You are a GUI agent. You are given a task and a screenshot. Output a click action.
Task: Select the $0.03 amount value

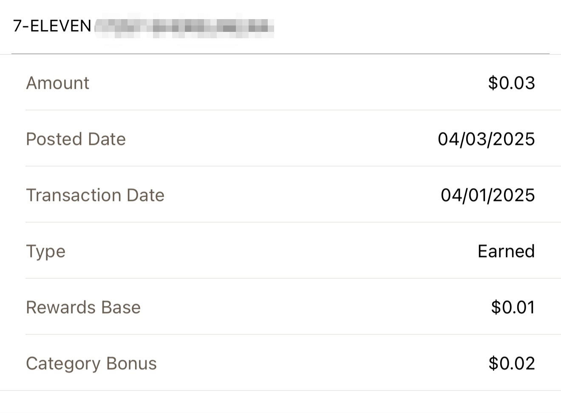(511, 83)
